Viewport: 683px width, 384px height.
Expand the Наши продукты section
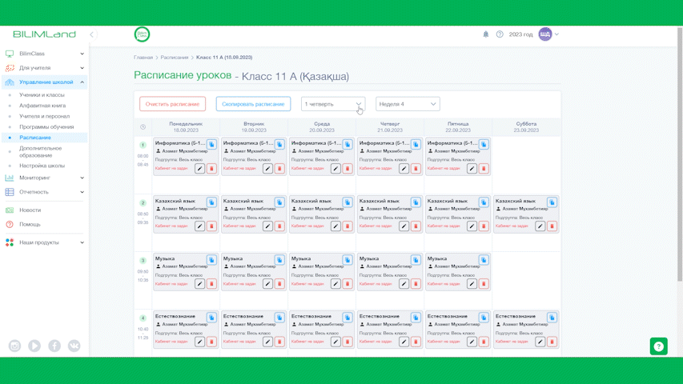(x=44, y=242)
